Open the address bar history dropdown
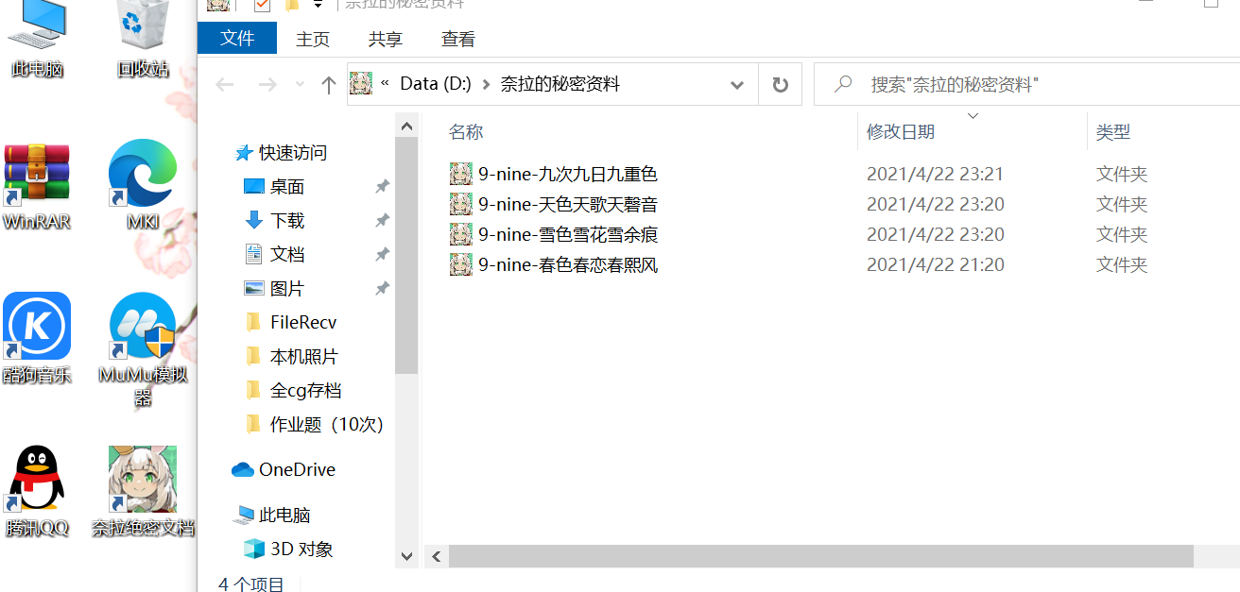The image size is (1240, 592). [x=738, y=85]
